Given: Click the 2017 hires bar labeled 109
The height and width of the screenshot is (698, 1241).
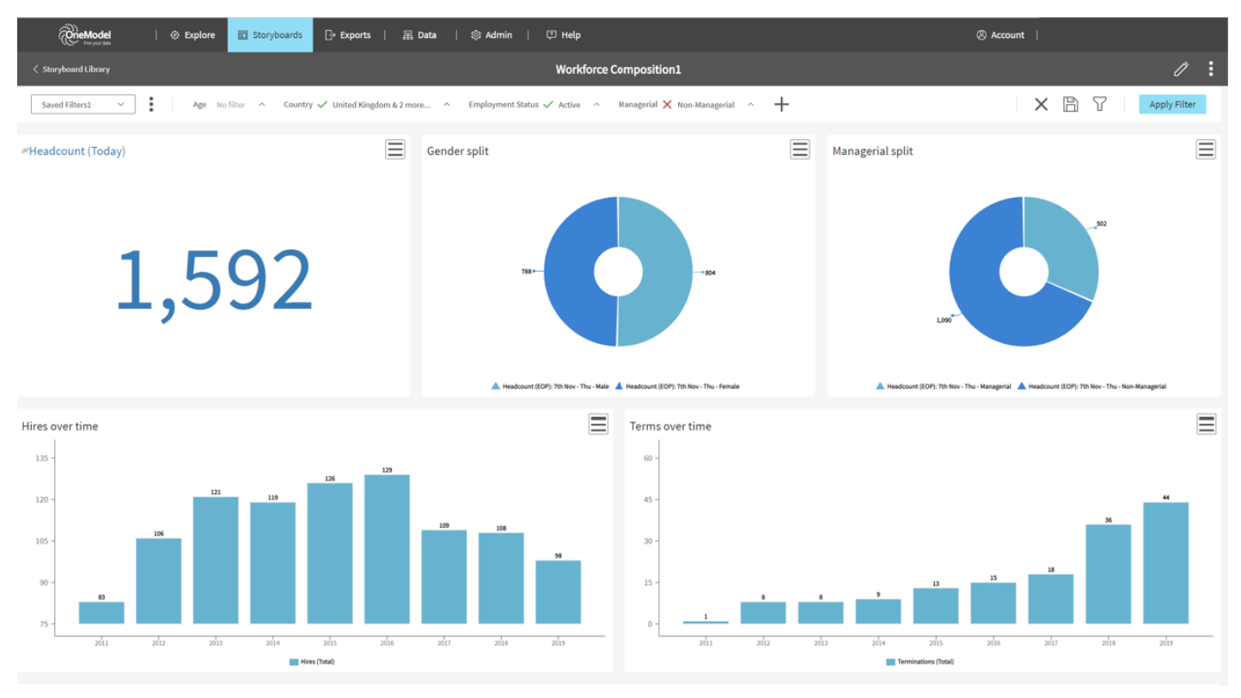Looking at the screenshot, I should (444, 577).
